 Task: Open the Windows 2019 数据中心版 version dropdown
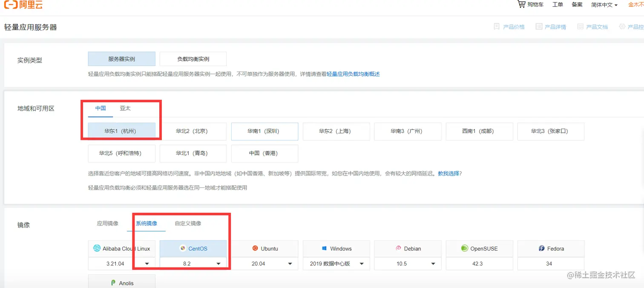[336, 264]
